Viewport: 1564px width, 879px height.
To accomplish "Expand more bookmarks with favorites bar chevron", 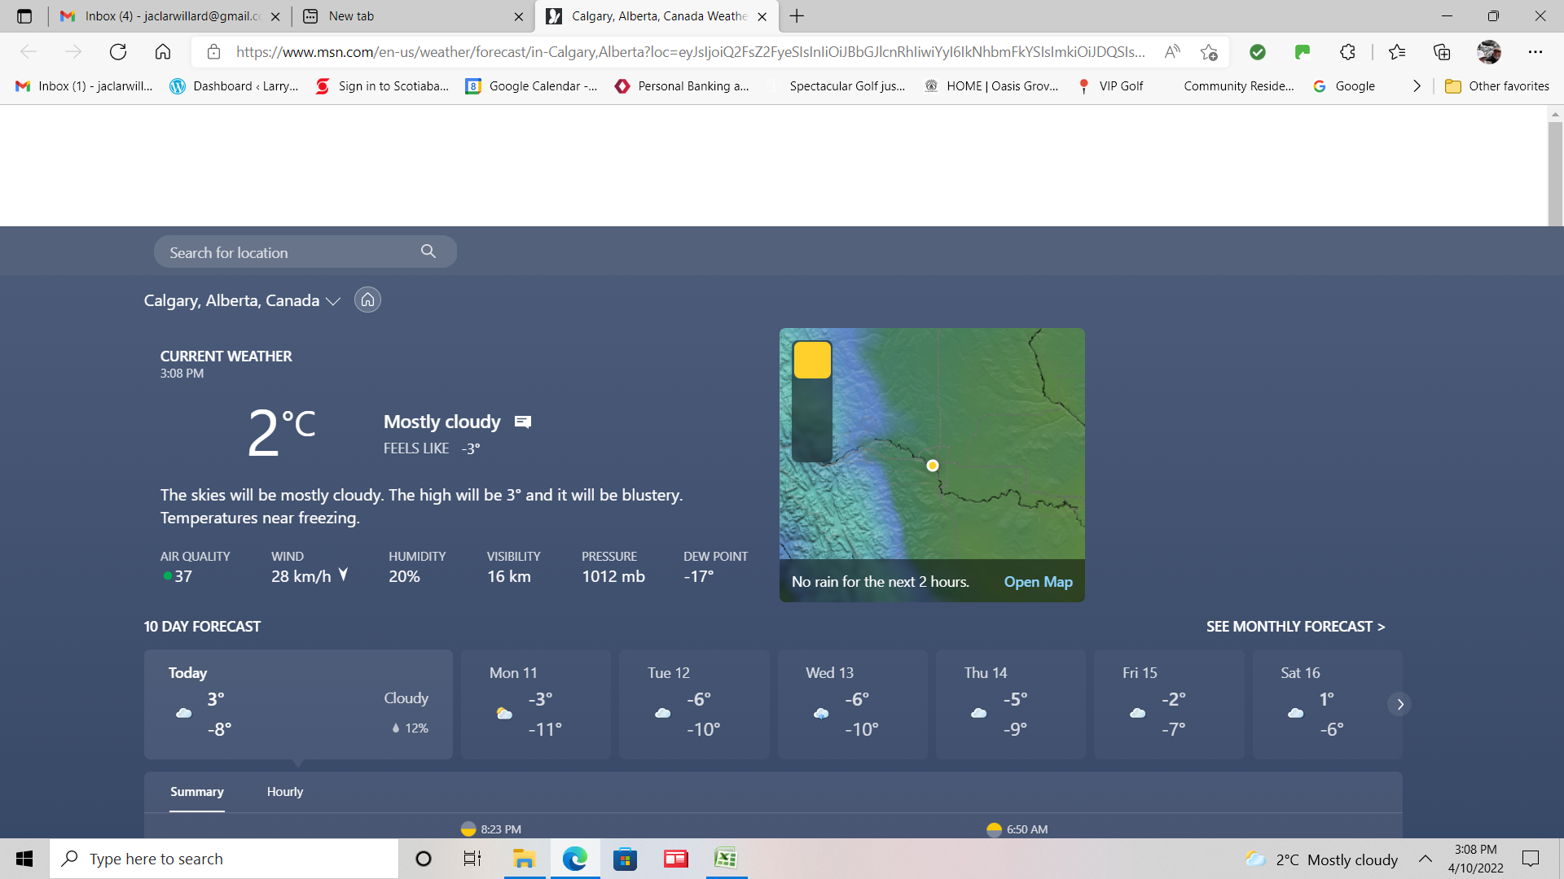I will coord(1417,86).
